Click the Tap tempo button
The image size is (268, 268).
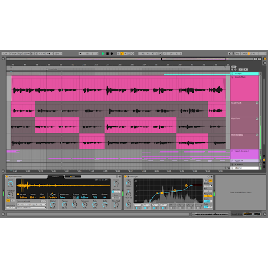[20, 53]
